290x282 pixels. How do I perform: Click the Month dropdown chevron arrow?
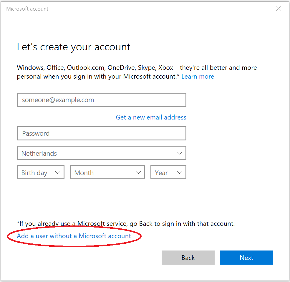click(x=138, y=173)
